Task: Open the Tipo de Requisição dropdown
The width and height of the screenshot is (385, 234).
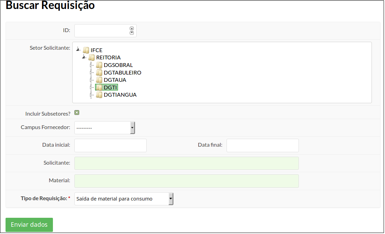Action: (124, 199)
